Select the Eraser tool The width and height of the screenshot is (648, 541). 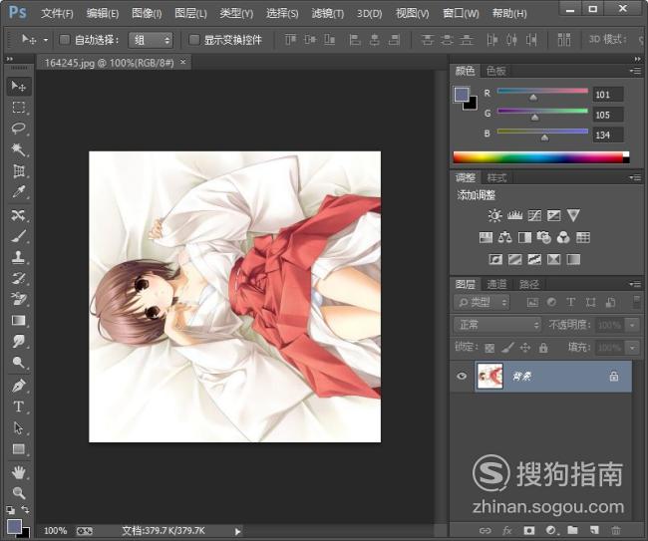click(x=19, y=299)
